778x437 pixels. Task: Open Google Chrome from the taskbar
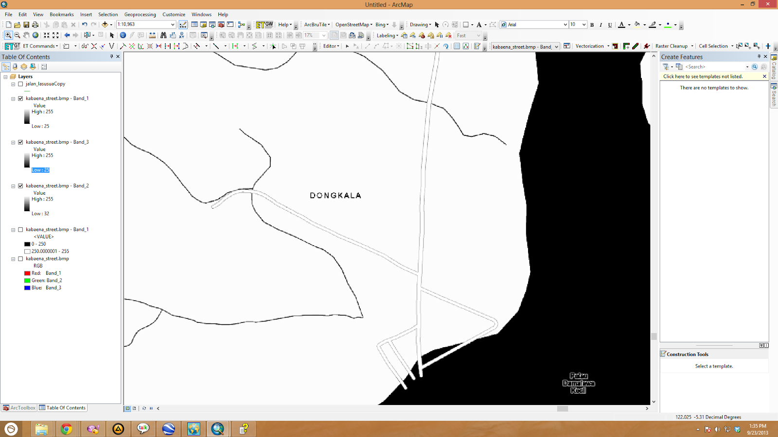67,429
